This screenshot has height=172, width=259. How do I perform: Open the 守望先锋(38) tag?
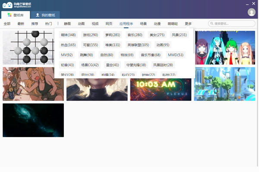pyautogui.click(x=136, y=65)
